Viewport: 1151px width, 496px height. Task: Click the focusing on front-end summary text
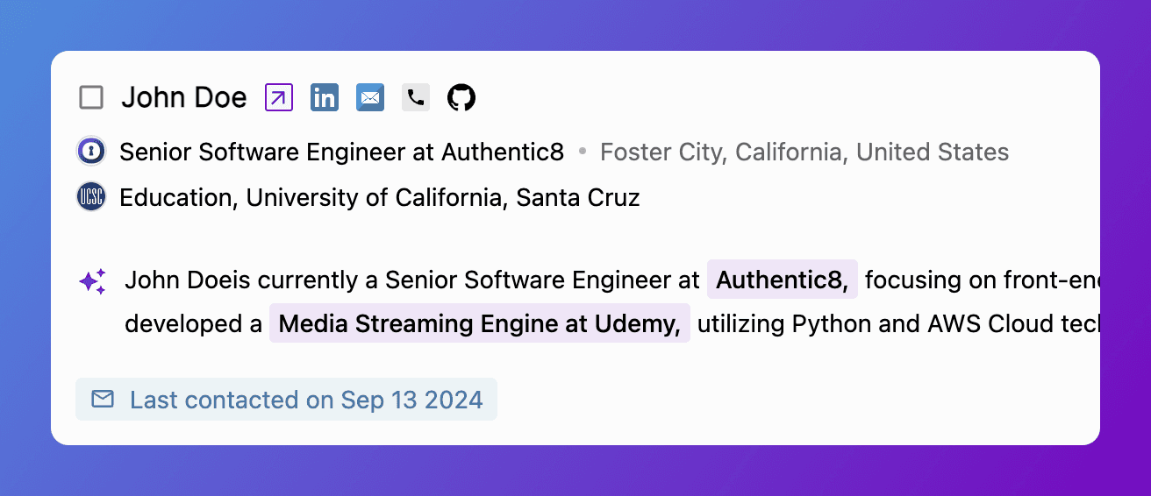click(981, 281)
